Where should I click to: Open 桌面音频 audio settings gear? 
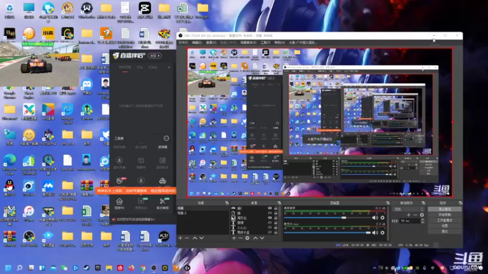pyautogui.click(x=382, y=218)
